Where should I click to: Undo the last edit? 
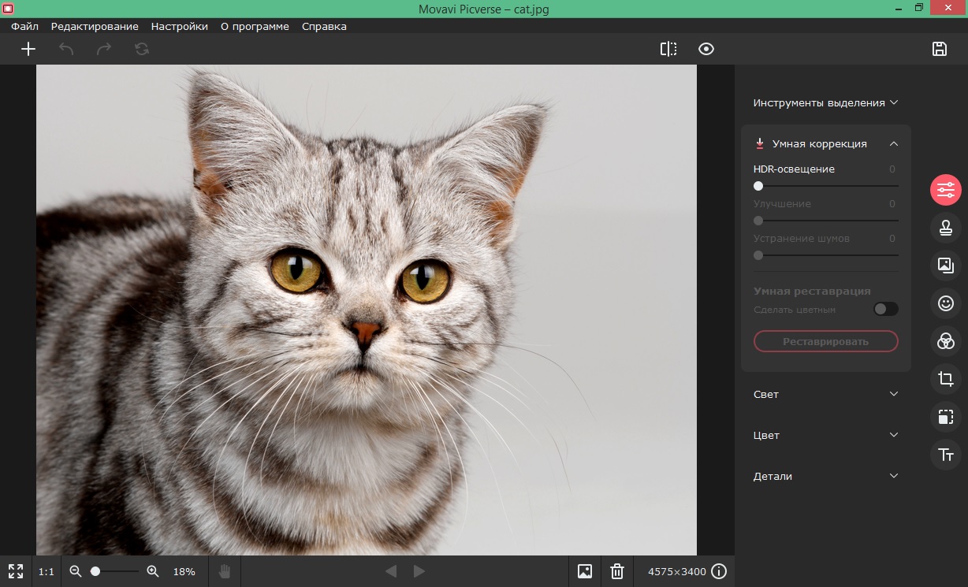click(66, 49)
